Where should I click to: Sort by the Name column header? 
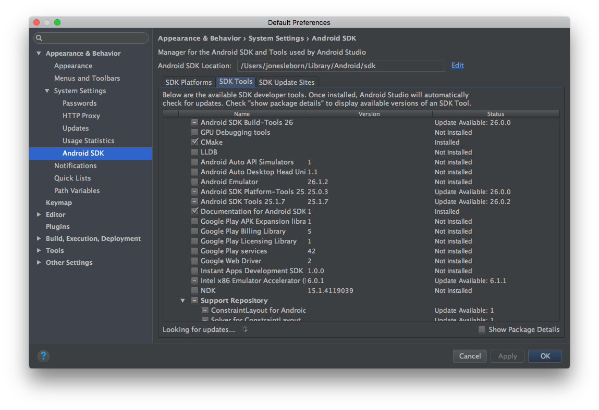pyautogui.click(x=242, y=113)
